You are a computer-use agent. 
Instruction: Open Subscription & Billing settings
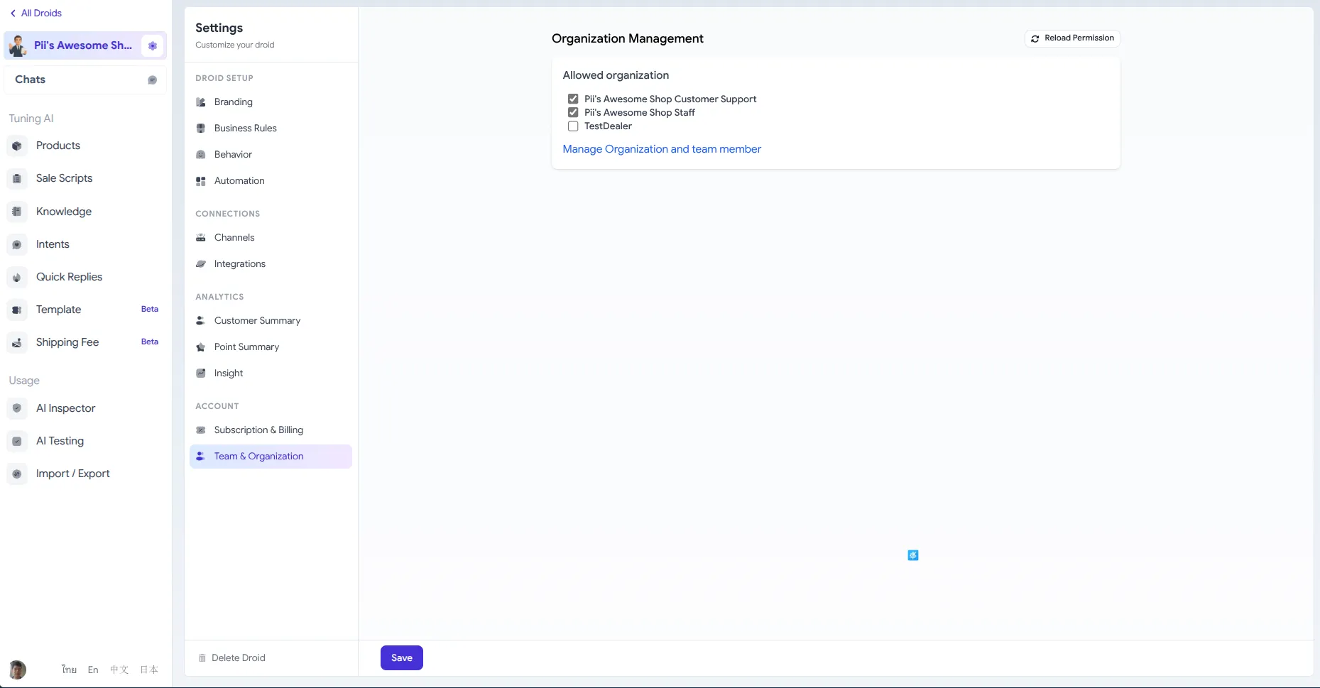[x=258, y=430]
